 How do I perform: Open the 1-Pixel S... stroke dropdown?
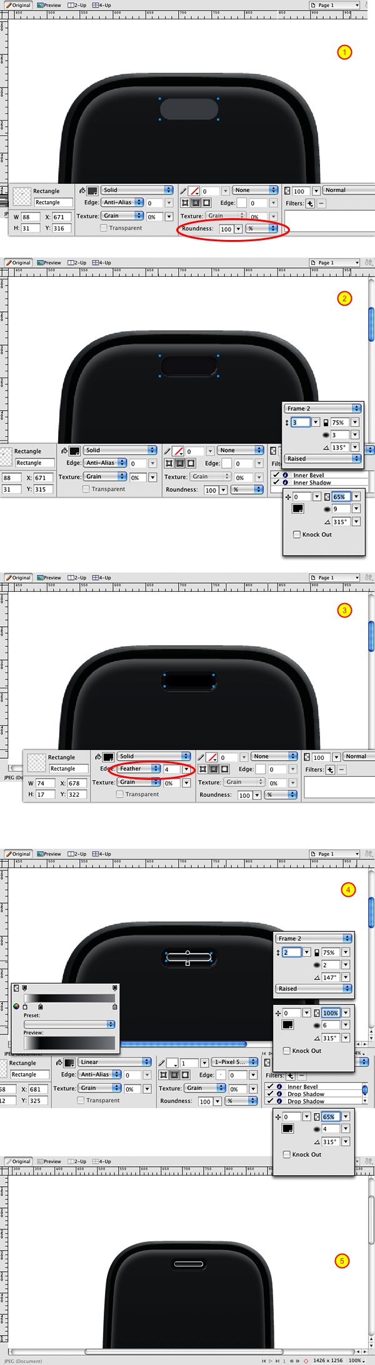point(234,1062)
